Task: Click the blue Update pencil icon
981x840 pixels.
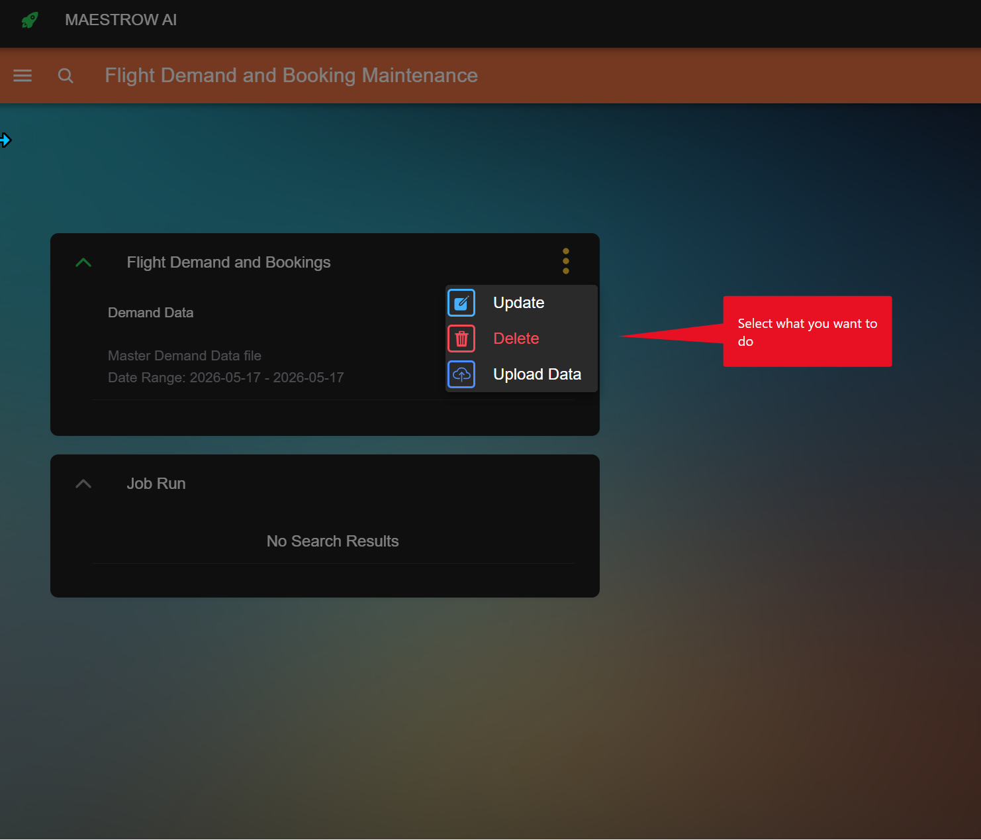Action: tap(461, 303)
